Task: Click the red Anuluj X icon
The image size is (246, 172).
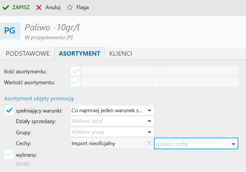Action: (39, 8)
